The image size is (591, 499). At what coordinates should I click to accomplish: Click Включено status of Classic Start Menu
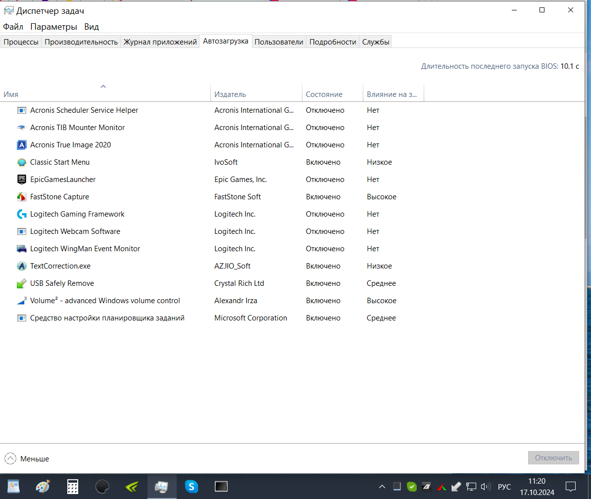click(323, 162)
